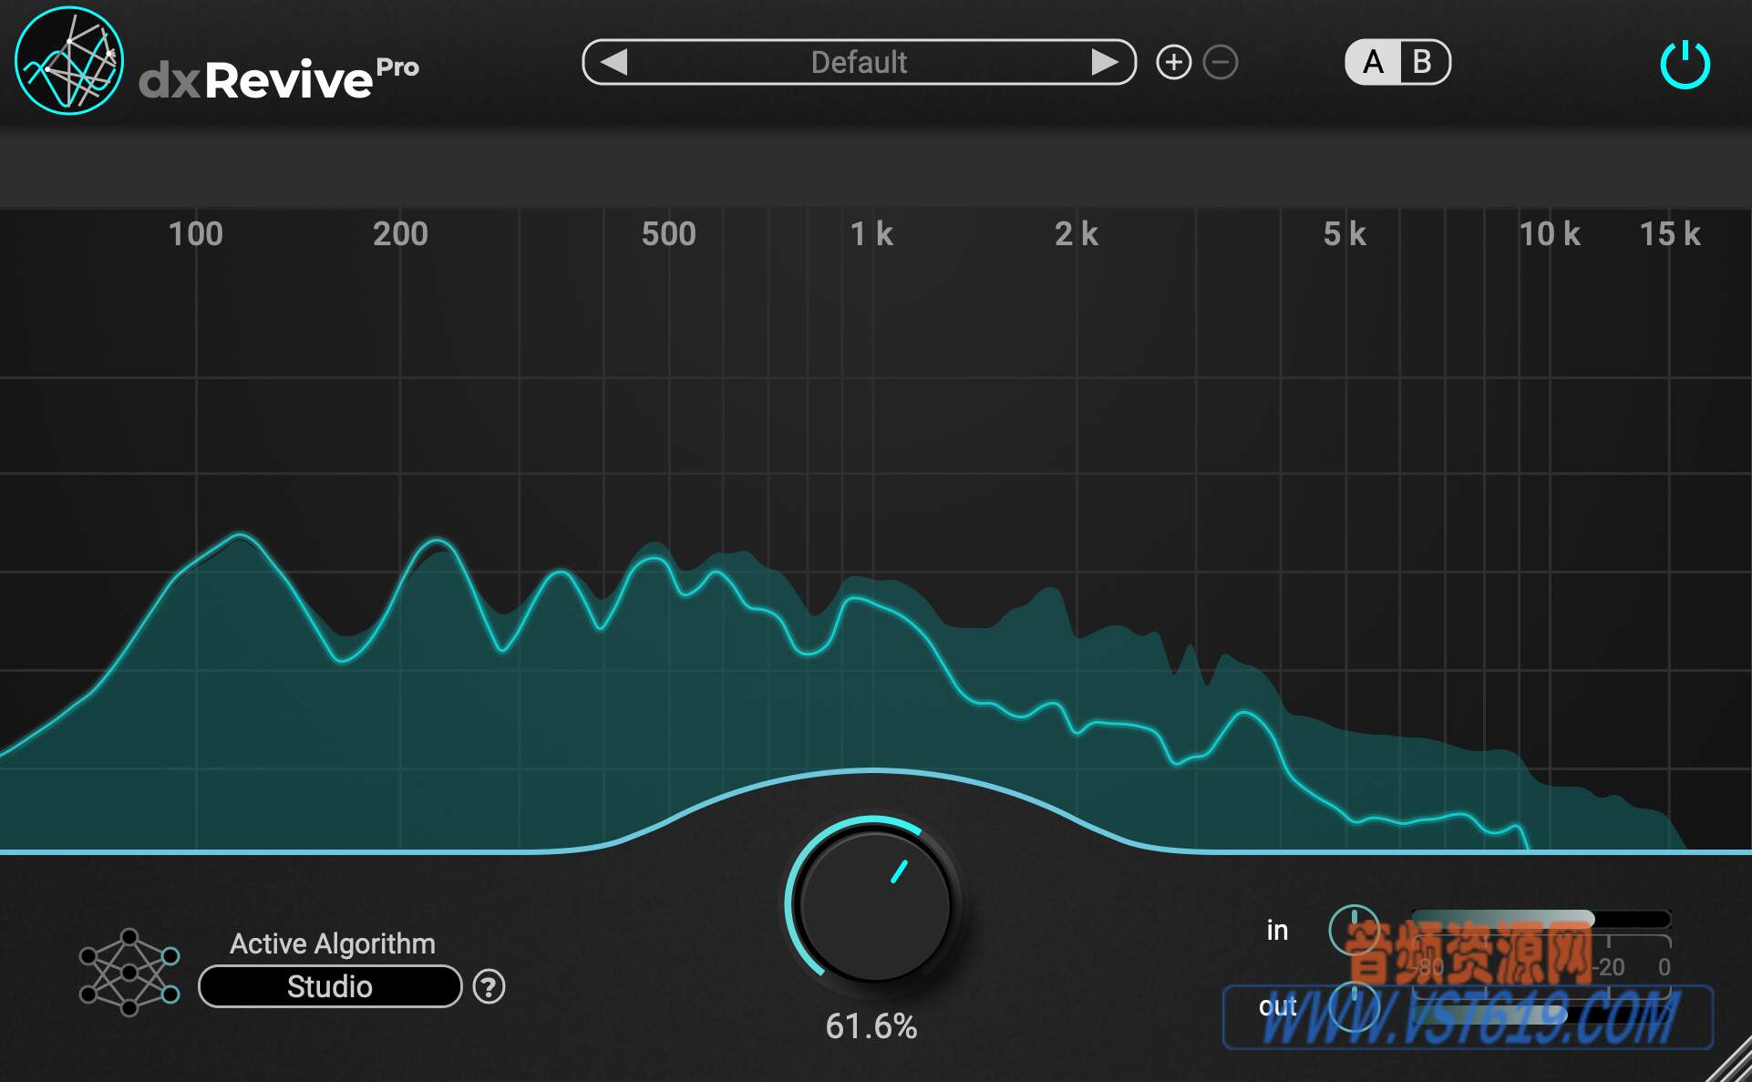Switch to the B comparison slot

click(x=1422, y=61)
